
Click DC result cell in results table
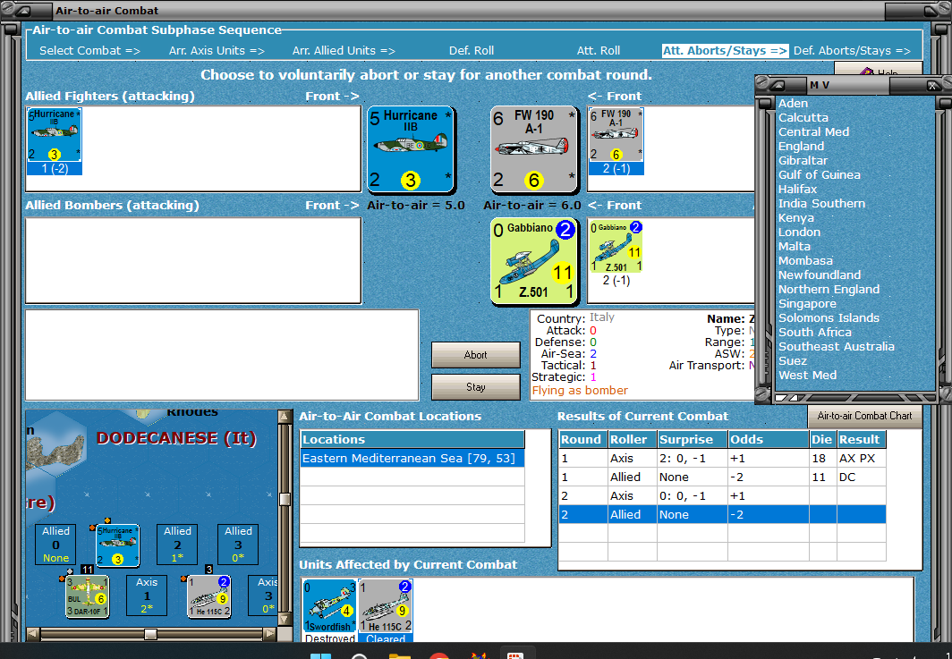[861, 477]
